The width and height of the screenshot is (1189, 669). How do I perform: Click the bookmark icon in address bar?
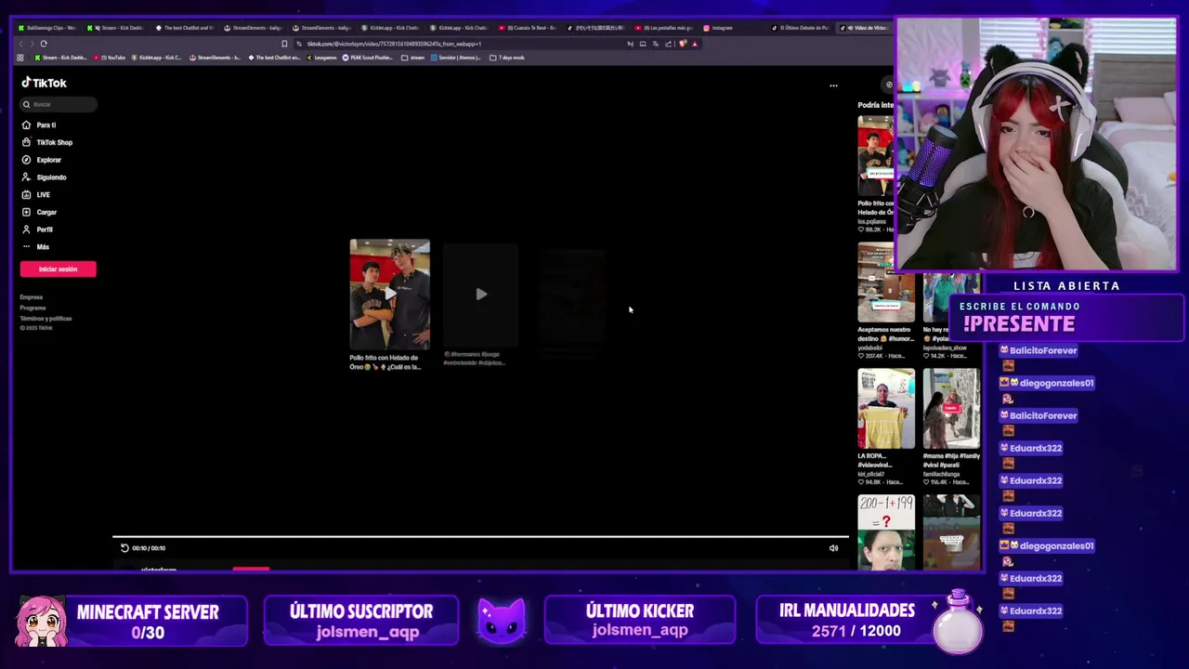tap(284, 44)
